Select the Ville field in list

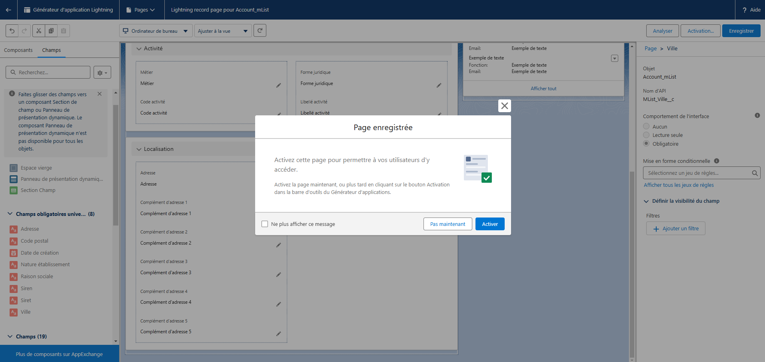point(26,312)
